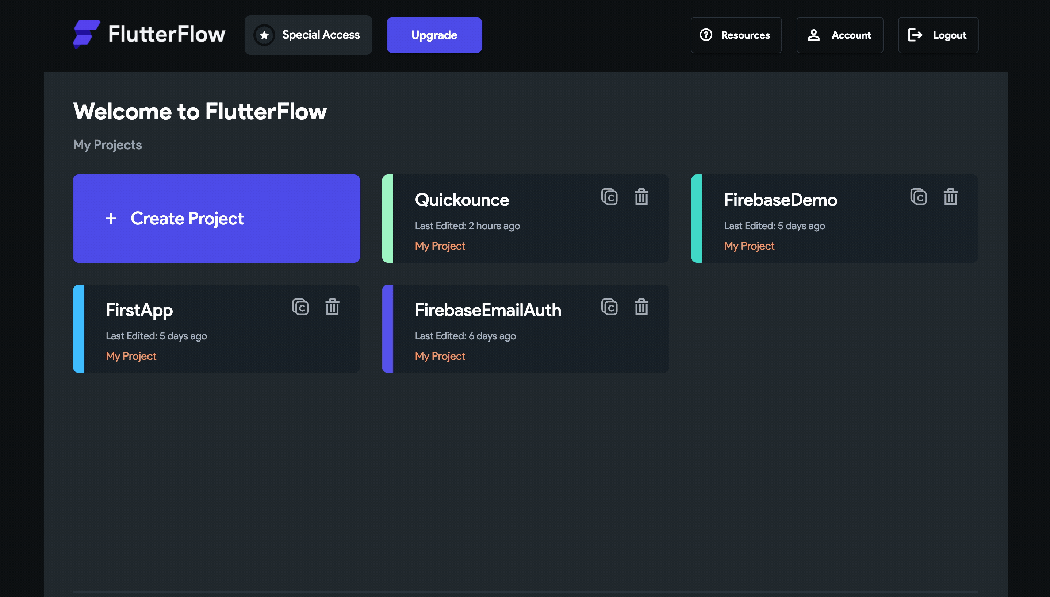Open the FirstApp project title
Screen dimensions: 1050x597
(x=139, y=311)
